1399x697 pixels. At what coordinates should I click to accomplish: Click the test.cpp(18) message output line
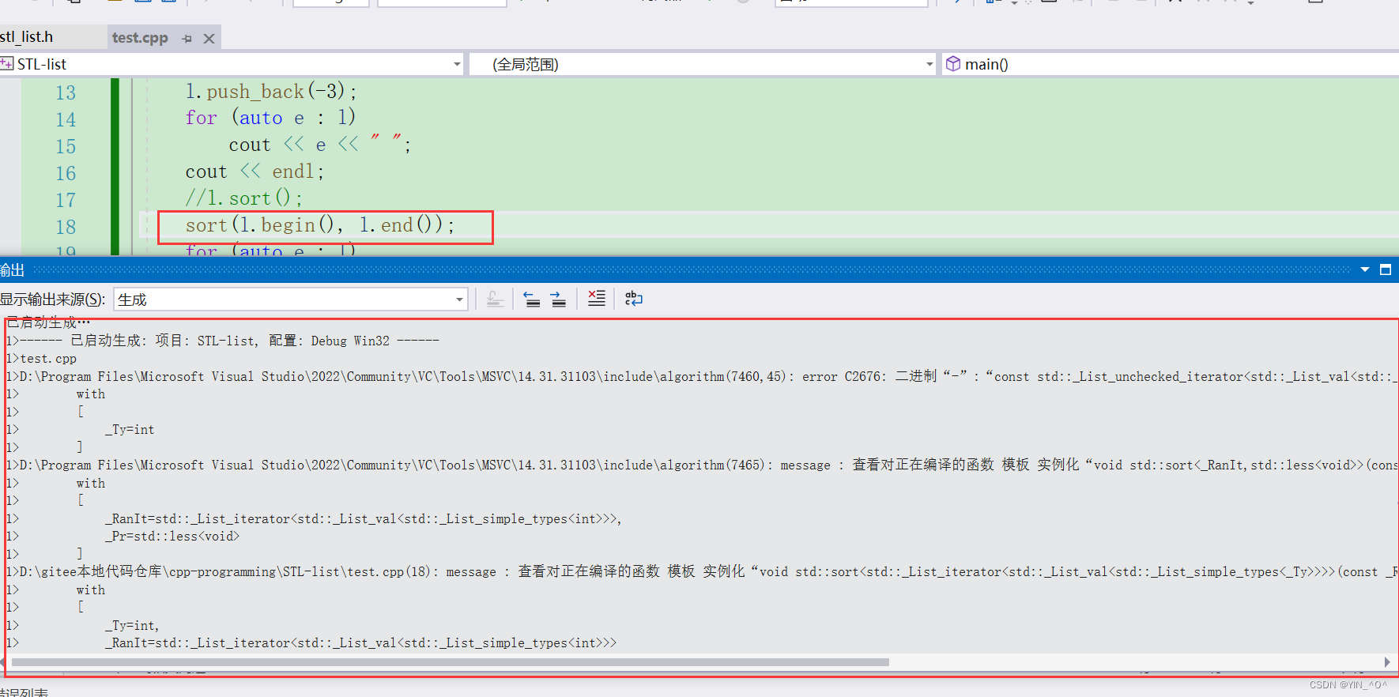tap(702, 571)
